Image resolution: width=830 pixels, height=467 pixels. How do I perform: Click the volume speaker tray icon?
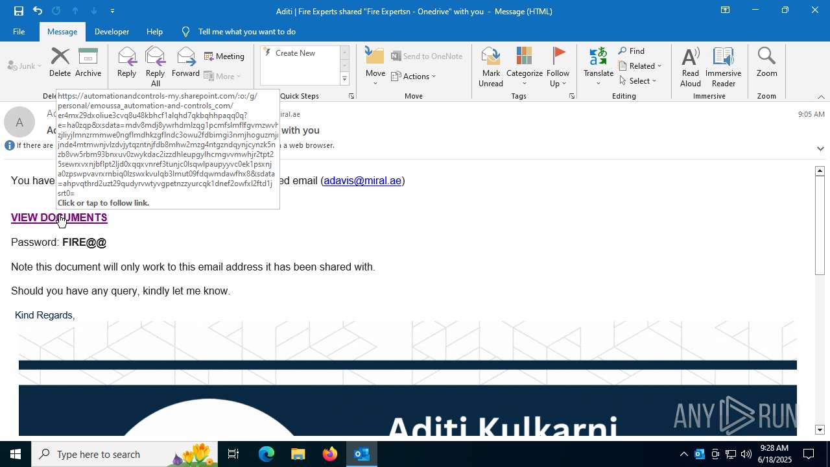(746, 454)
